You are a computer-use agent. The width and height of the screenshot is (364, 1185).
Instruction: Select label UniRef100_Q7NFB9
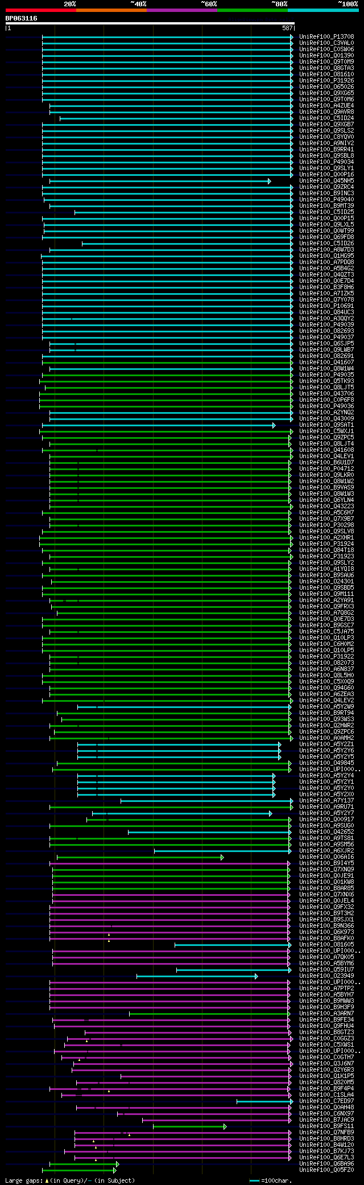tap(326, 1133)
